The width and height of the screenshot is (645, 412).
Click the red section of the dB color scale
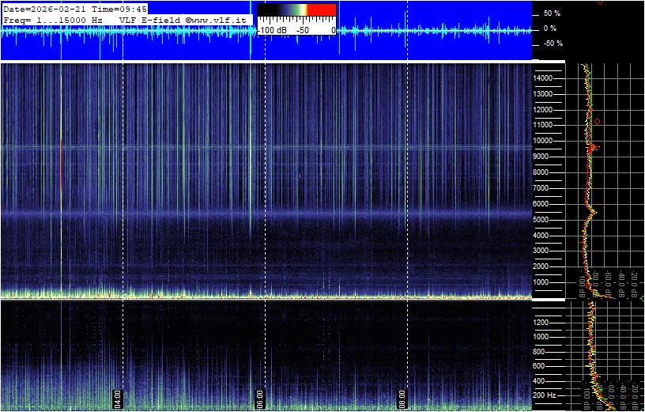(x=320, y=9)
